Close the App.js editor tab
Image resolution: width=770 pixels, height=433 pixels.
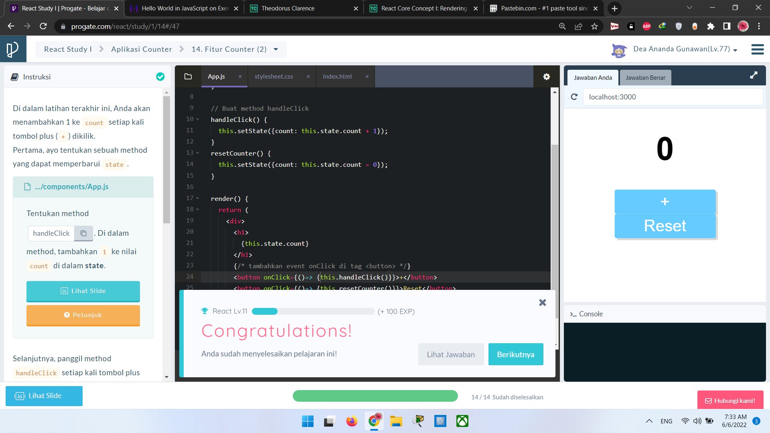pos(240,76)
